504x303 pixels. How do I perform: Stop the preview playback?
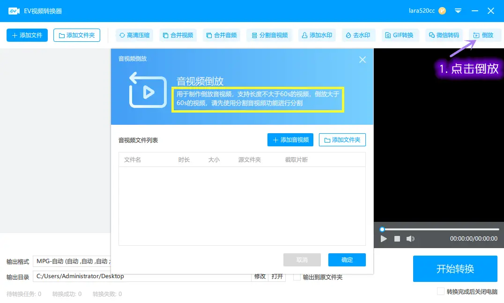tap(397, 239)
